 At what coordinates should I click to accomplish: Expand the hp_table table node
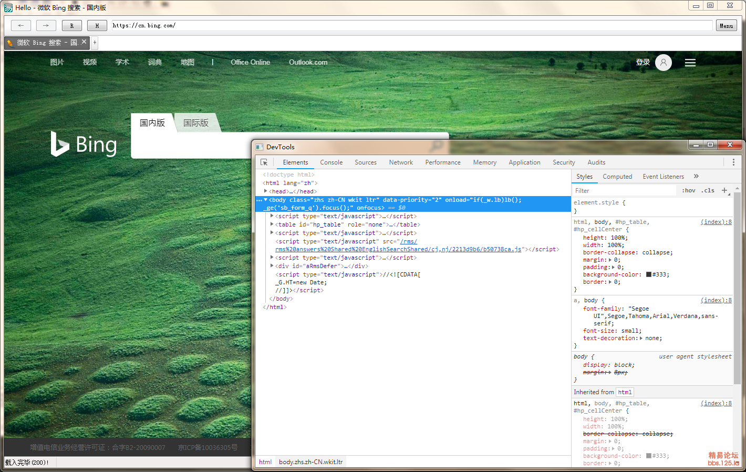pos(272,224)
